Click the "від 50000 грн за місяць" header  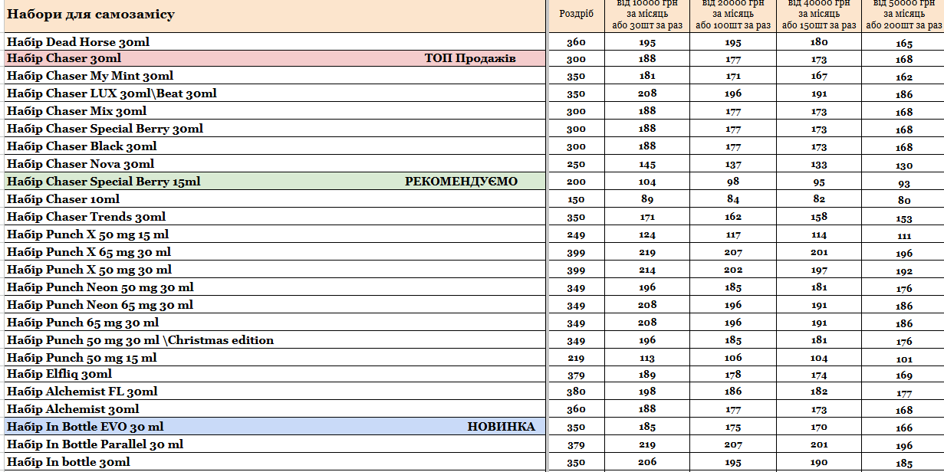903,15
